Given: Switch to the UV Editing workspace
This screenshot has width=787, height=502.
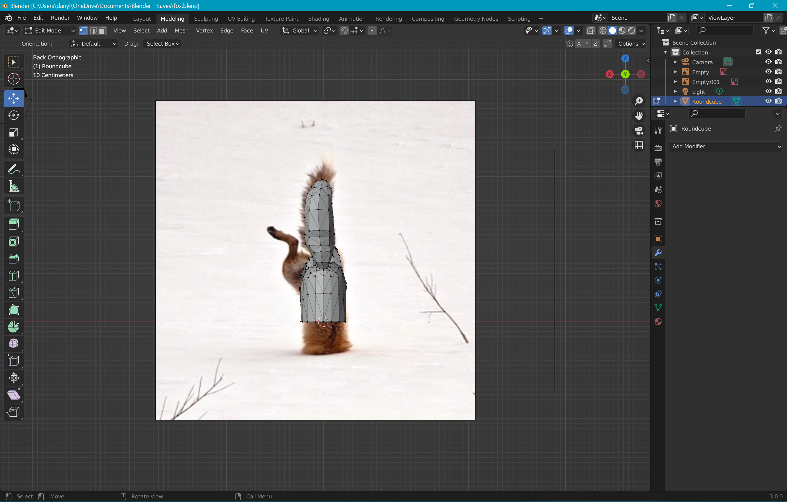Looking at the screenshot, I should [241, 19].
